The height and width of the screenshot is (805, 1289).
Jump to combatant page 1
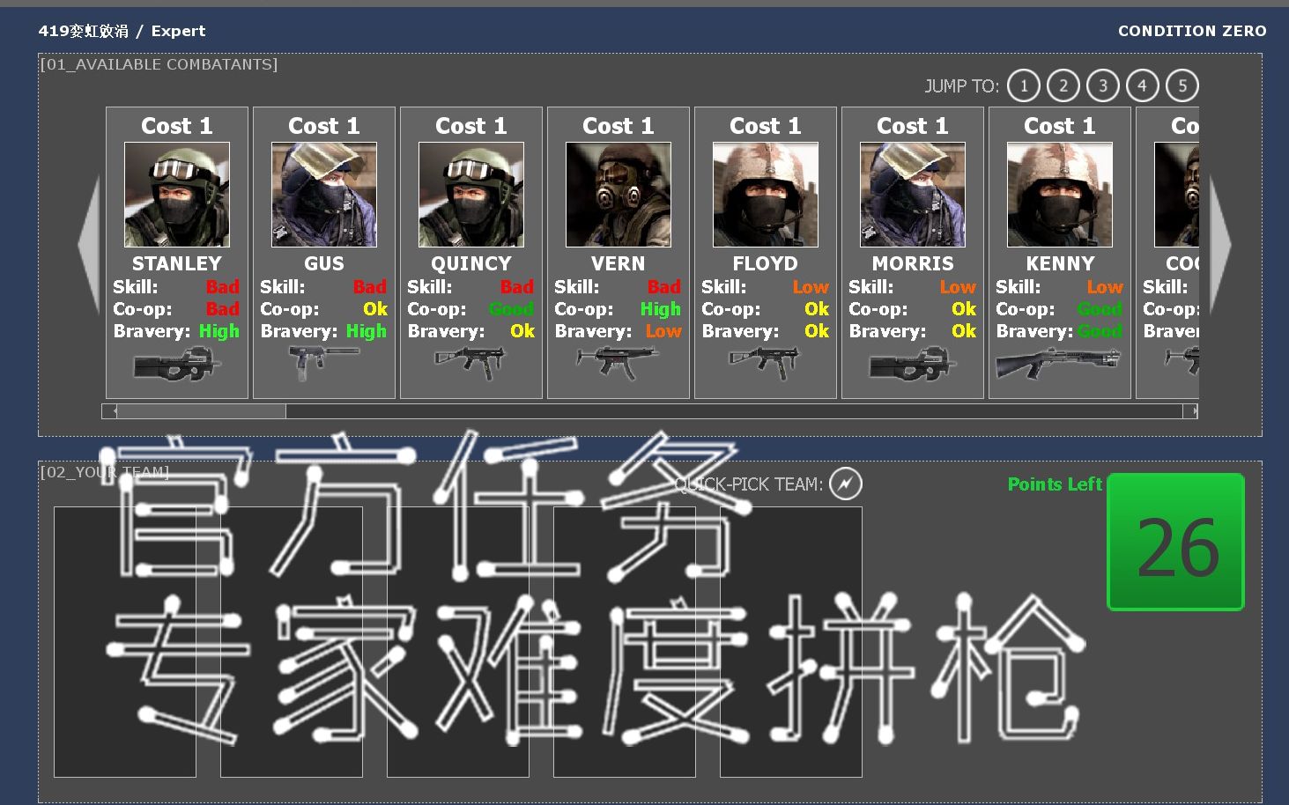tap(1024, 85)
